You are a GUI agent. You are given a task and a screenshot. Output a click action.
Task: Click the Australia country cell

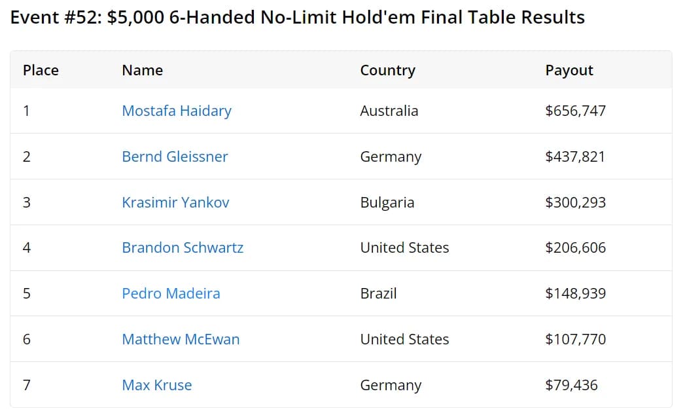click(389, 111)
